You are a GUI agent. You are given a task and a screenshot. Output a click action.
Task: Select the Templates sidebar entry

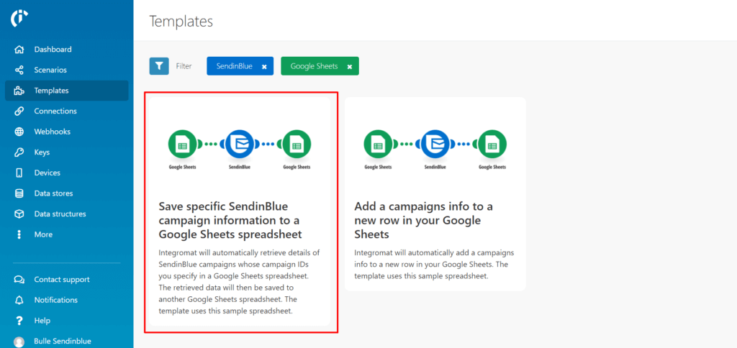(x=67, y=91)
